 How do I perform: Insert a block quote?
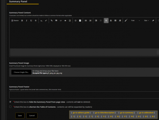pos(56,21)
